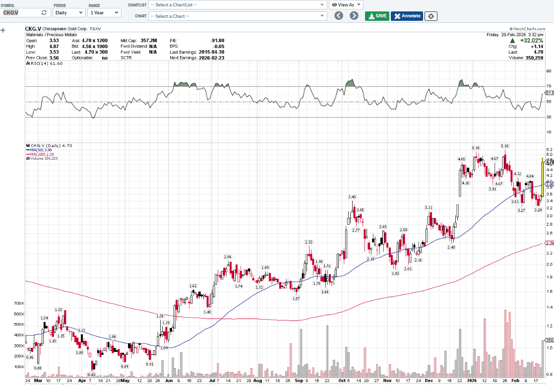This screenshot has width=554, height=385.
Task: Click the plus icon at the left edge
Action: [3, 30]
